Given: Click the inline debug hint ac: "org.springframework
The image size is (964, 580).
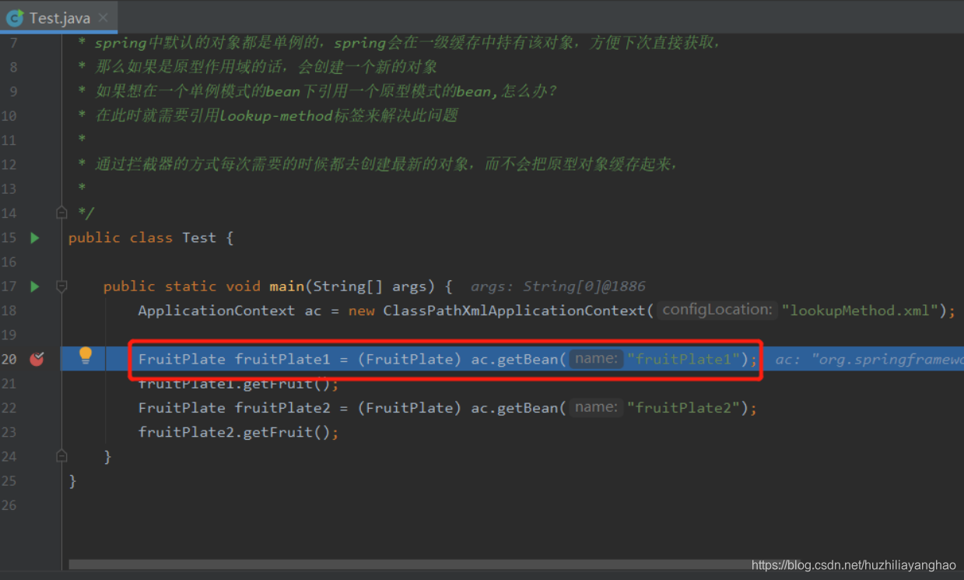Looking at the screenshot, I should click(x=869, y=359).
